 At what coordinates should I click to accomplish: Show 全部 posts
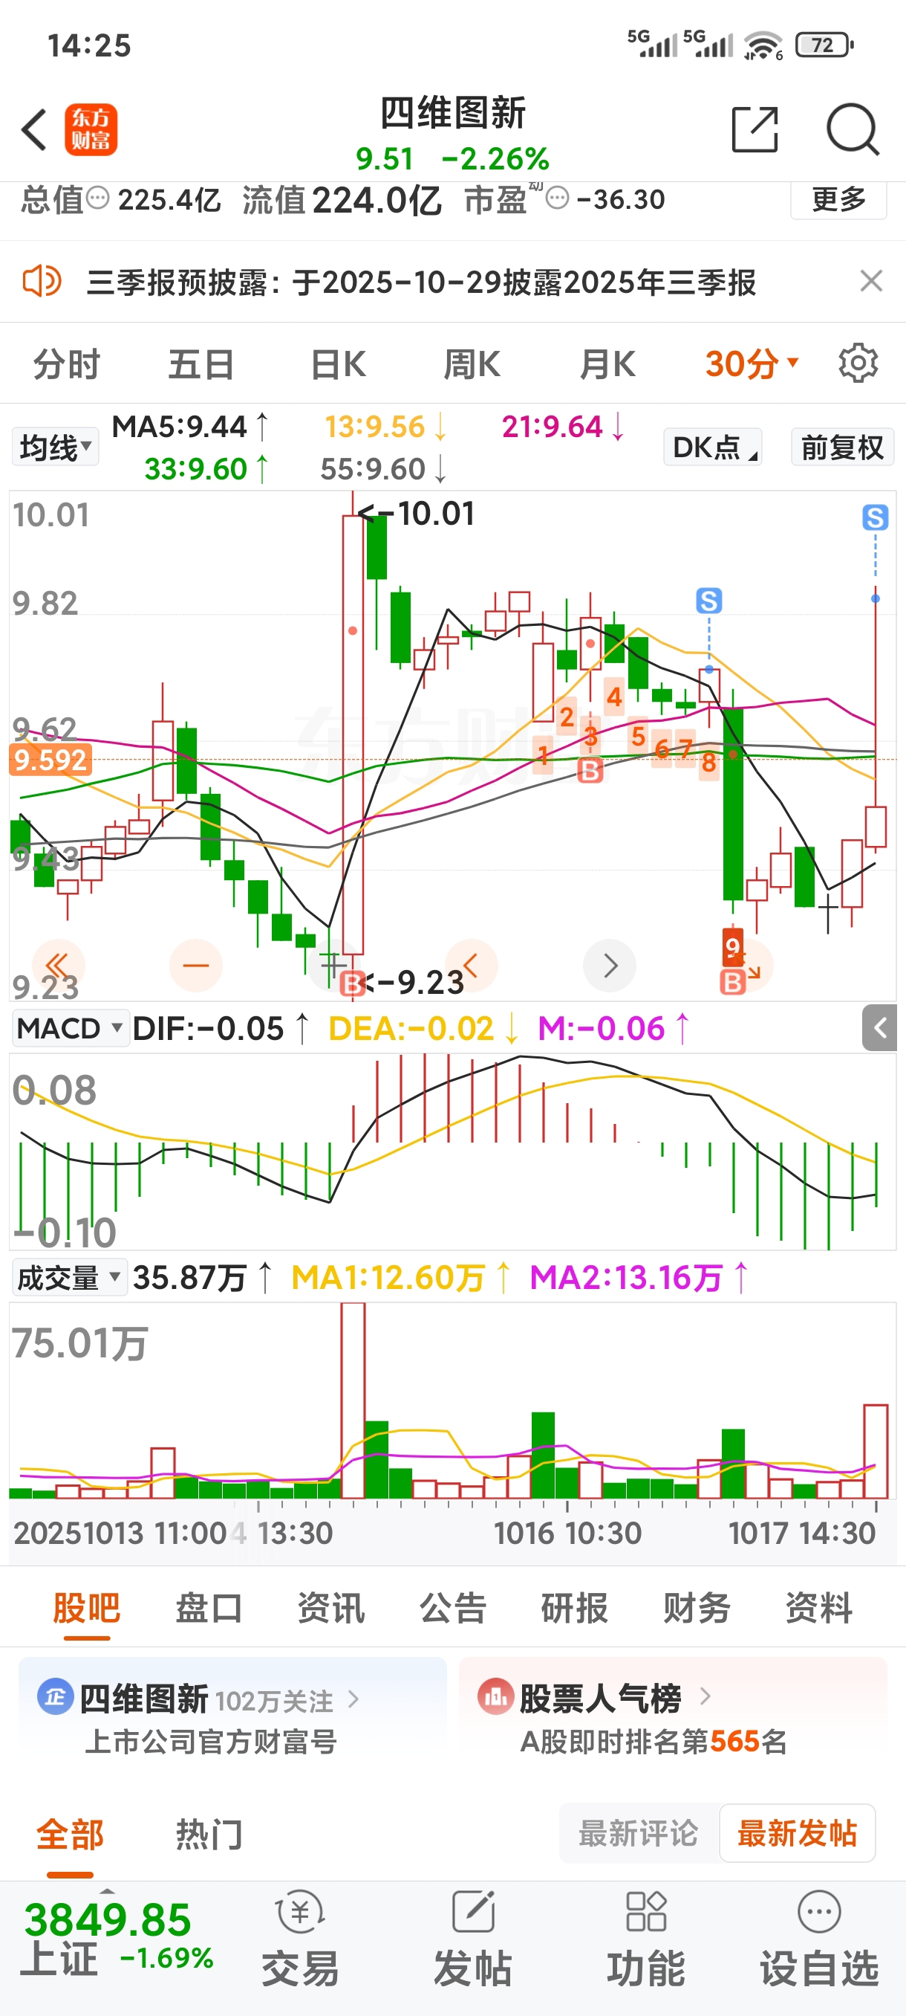pyautogui.click(x=70, y=1834)
